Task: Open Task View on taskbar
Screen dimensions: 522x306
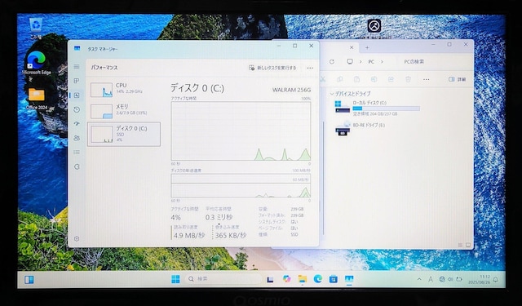Action: point(270,279)
